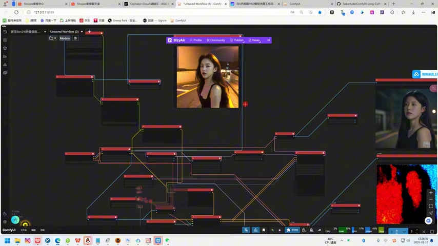Screen dimensions: 438x246
Task: Open ComfyUI settings gear icon
Action: 5,222
